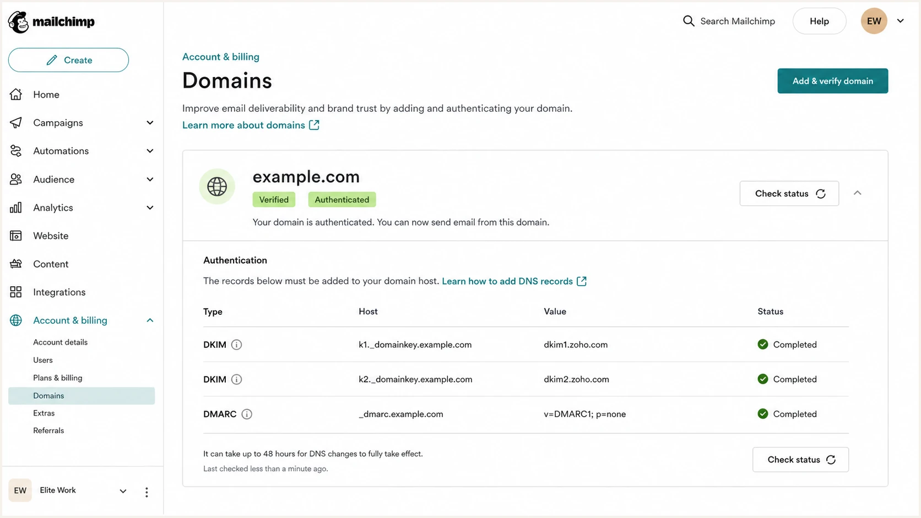Click the Website sidebar icon

[x=16, y=236]
